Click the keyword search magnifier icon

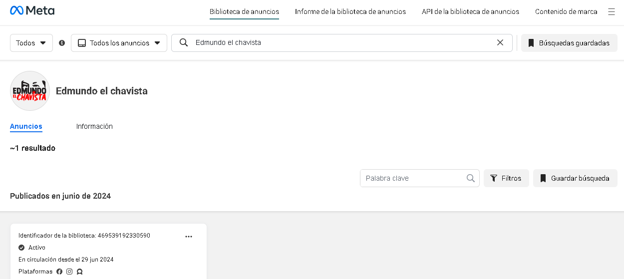point(470,178)
